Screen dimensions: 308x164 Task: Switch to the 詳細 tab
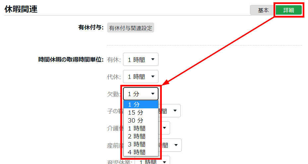click(x=288, y=10)
